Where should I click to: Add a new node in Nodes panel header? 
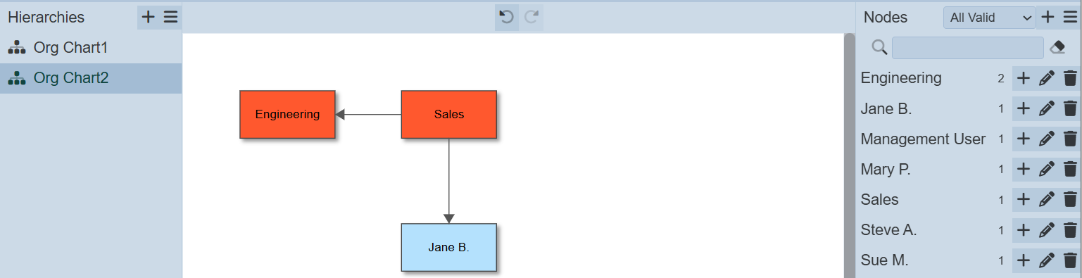(1048, 18)
